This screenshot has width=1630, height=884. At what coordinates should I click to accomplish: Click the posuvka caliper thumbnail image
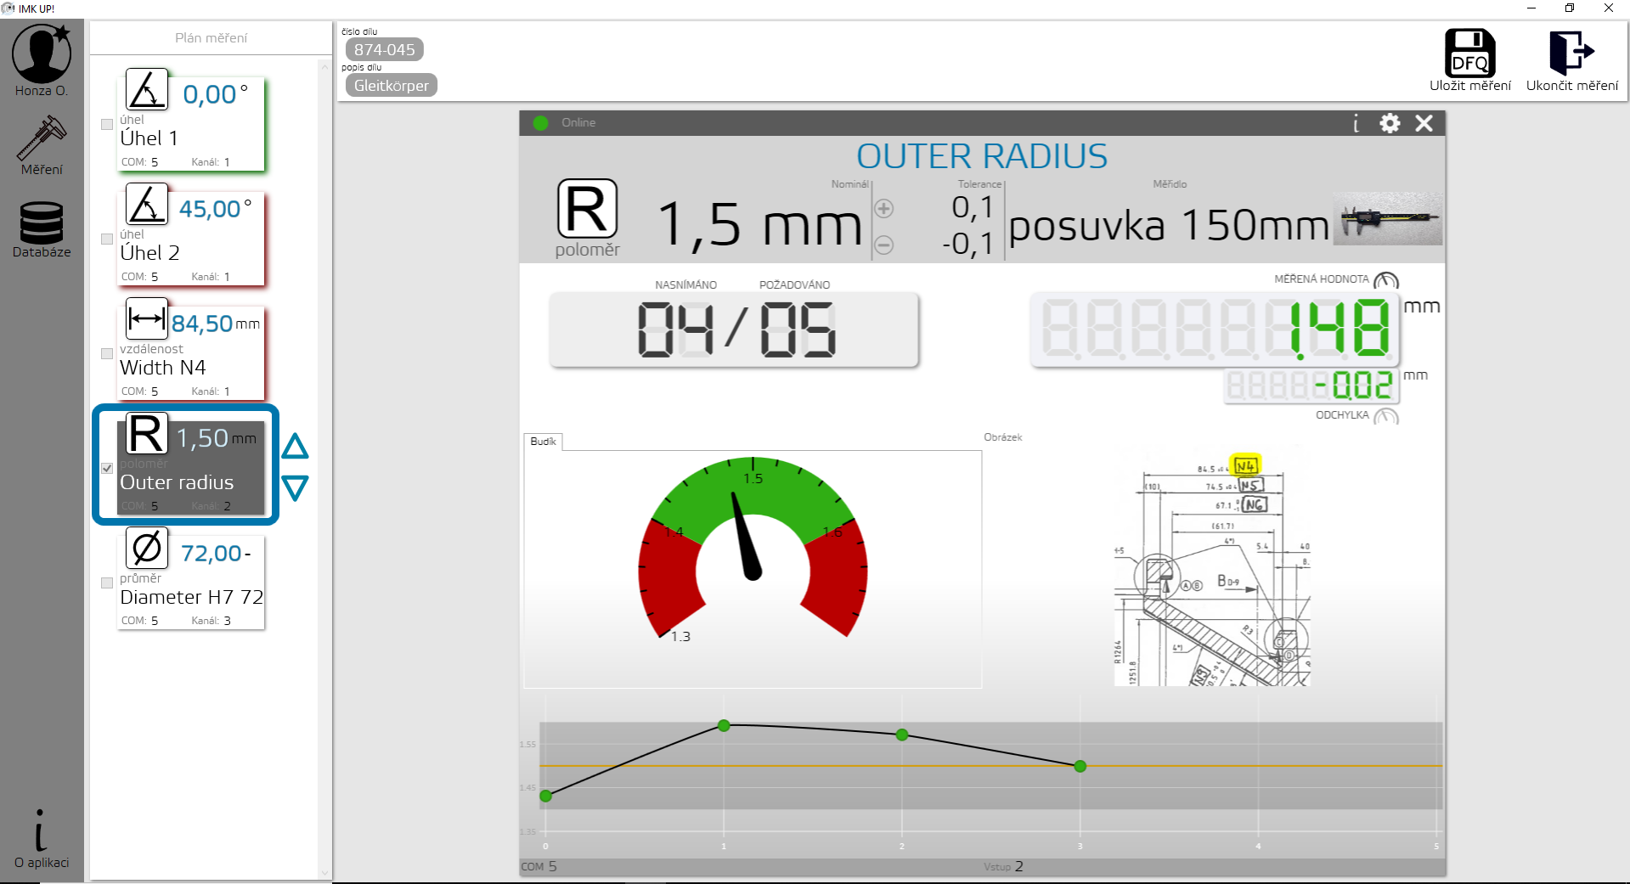(x=1388, y=219)
